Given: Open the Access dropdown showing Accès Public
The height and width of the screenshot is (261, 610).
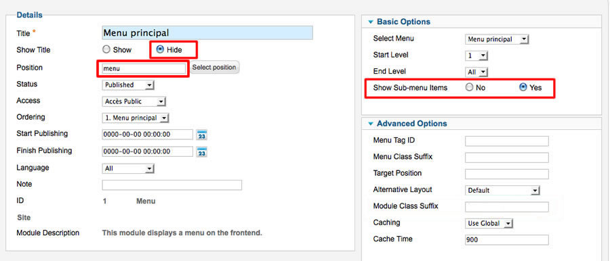Looking at the screenshot, I should [134, 101].
